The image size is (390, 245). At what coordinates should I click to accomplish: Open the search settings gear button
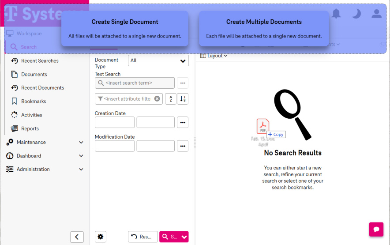(101, 237)
